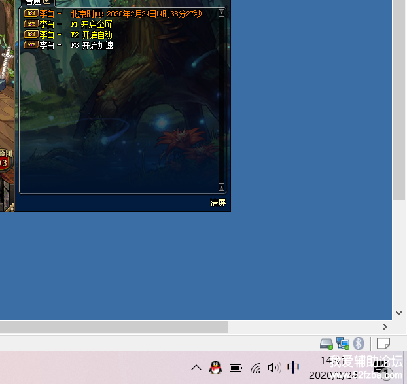407x384 pixels.
Task: Click the vertical scrollbar thumb
Action: 399,100
